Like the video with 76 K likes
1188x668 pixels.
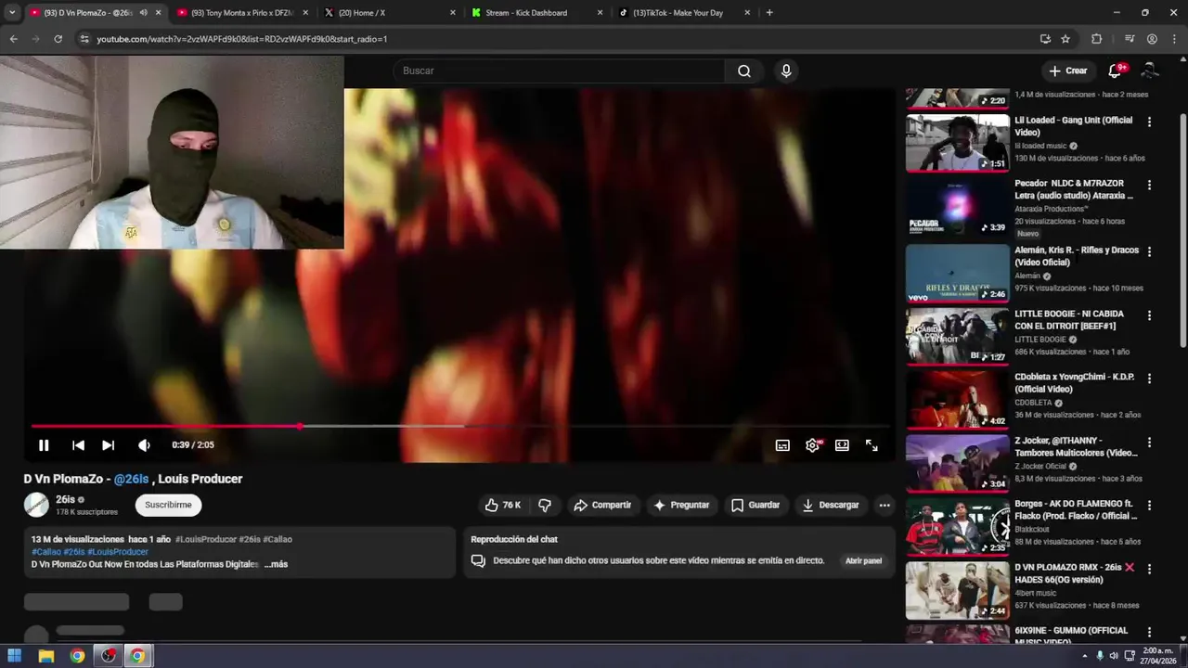pyautogui.click(x=502, y=505)
